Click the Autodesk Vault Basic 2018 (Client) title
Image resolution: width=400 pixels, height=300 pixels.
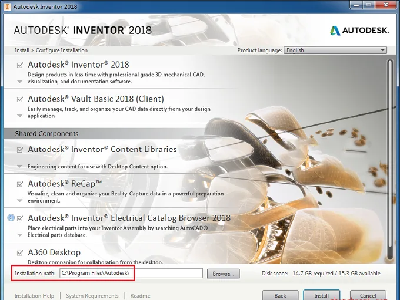pos(96,99)
